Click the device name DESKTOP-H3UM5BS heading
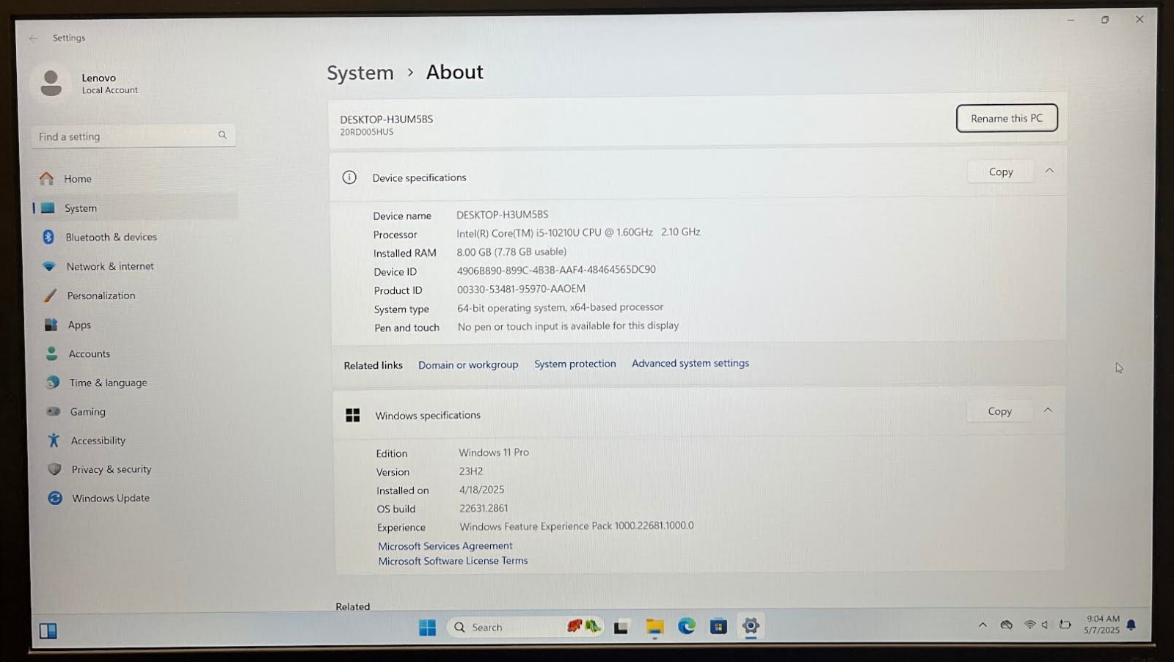 (x=386, y=119)
